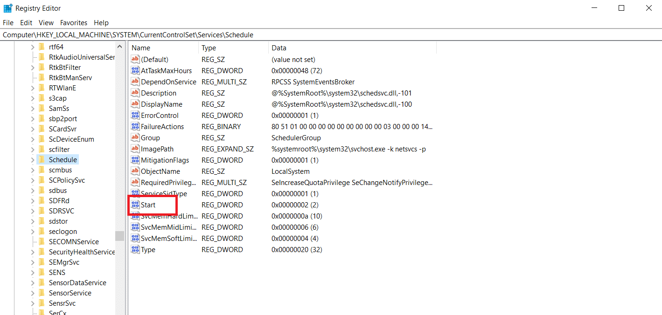
Task: Click the ImagePath value icon
Action: pos(135,149)
